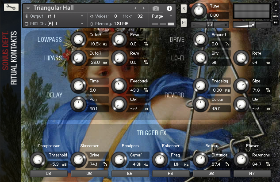Image resolution: width=280 pixels, height=182 pixels.
Task: Toggle the AUX sends panel
Action: pos(276,16)
